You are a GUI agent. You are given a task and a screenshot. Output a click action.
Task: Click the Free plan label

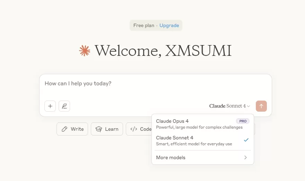pos(144,26)
